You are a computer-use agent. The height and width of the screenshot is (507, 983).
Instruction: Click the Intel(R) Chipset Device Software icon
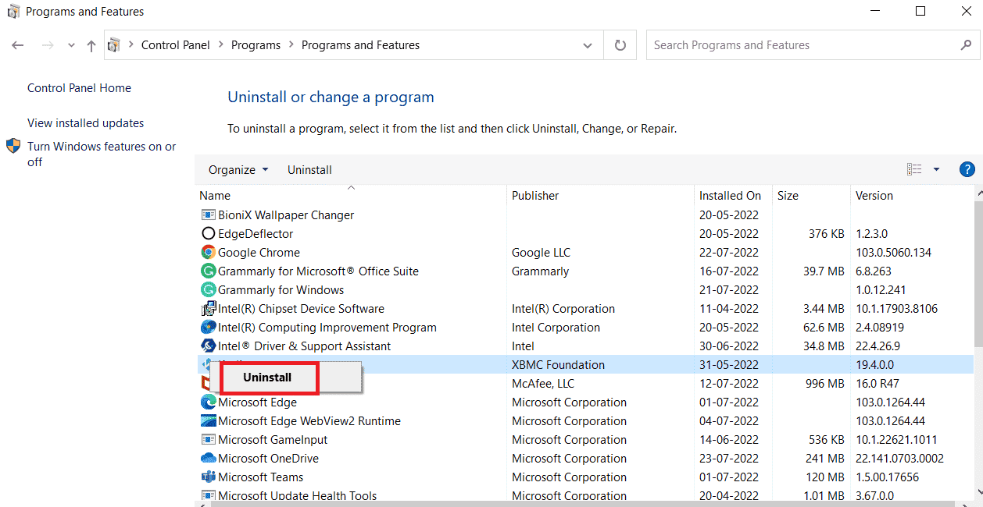point(208,308)
